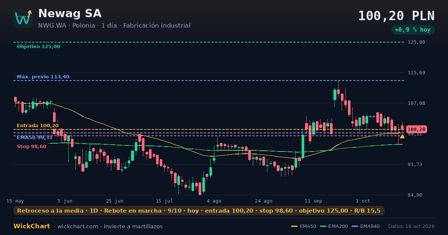Click the "Entrada 100,20" line label
This screenshot has width=448, height=235.
[38, 126]
